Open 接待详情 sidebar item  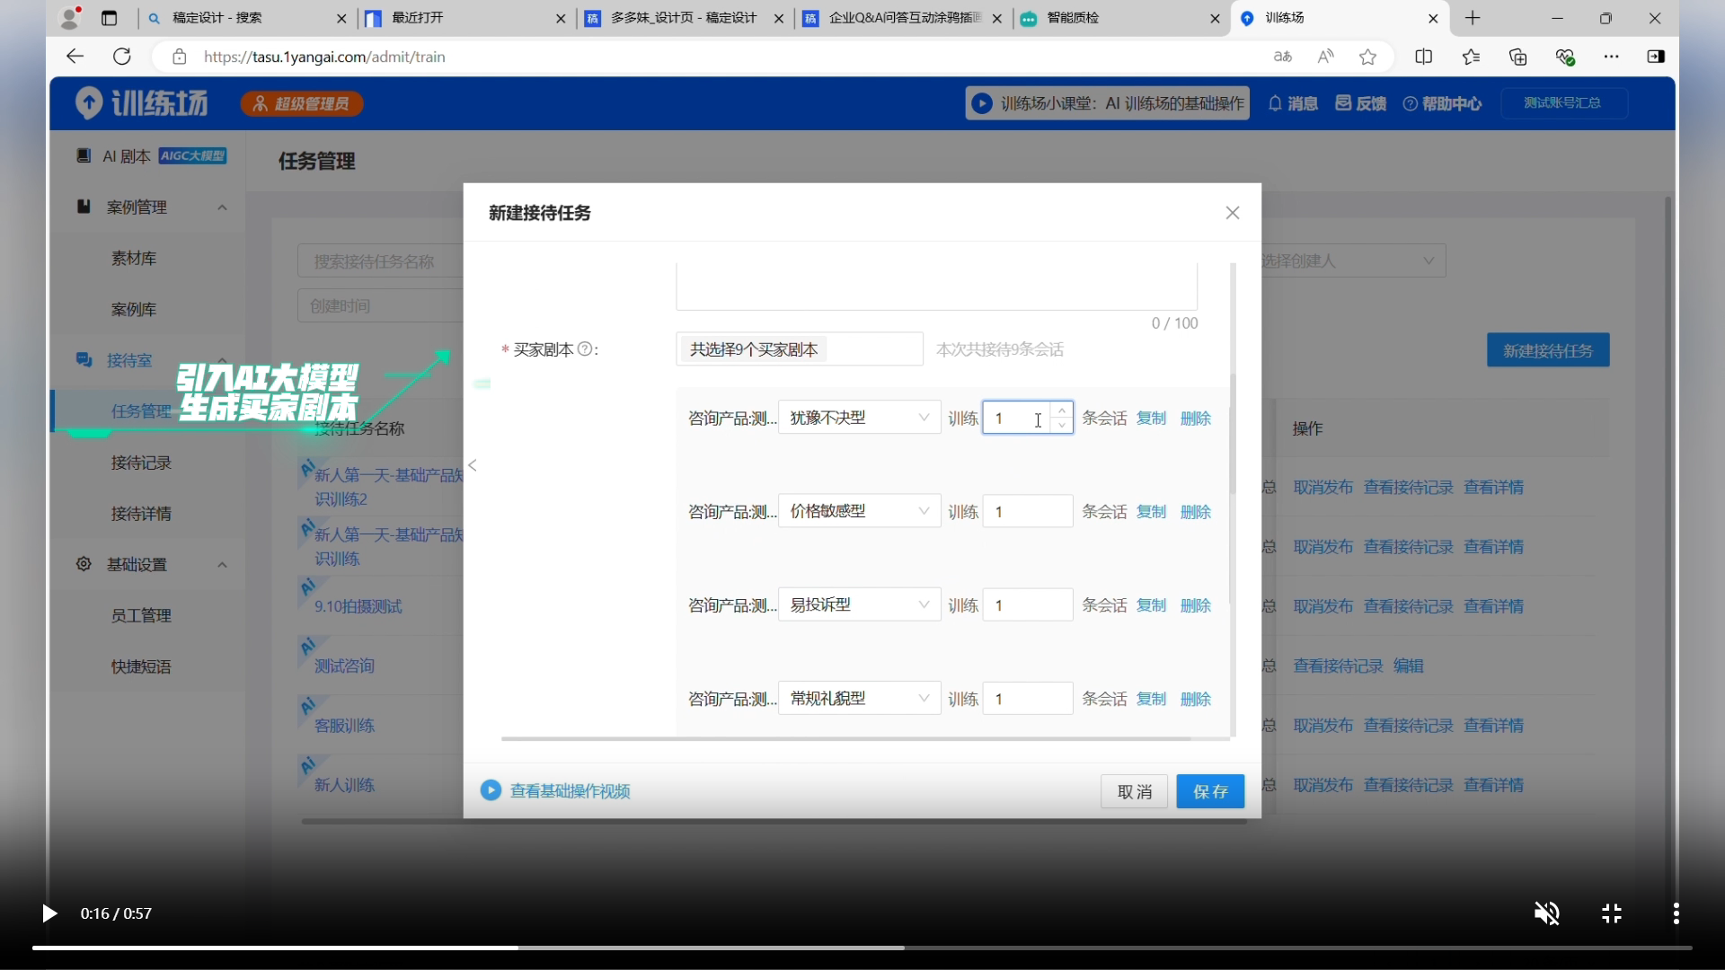(141, 514)
